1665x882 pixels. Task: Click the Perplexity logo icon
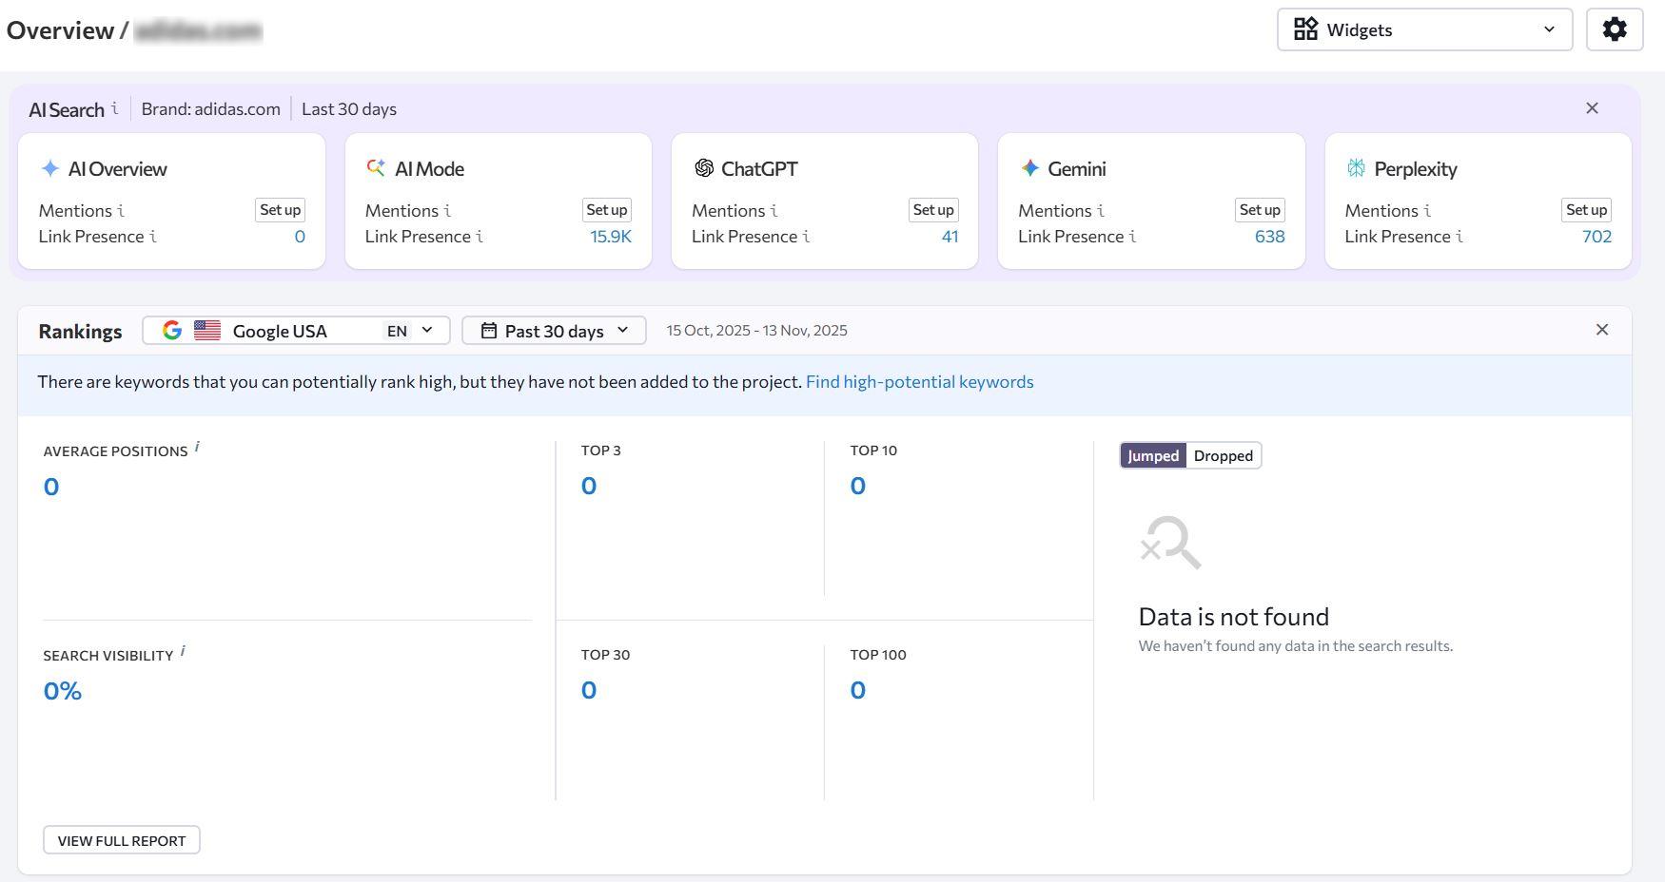pyautogui.click(x=1357, y=168)
